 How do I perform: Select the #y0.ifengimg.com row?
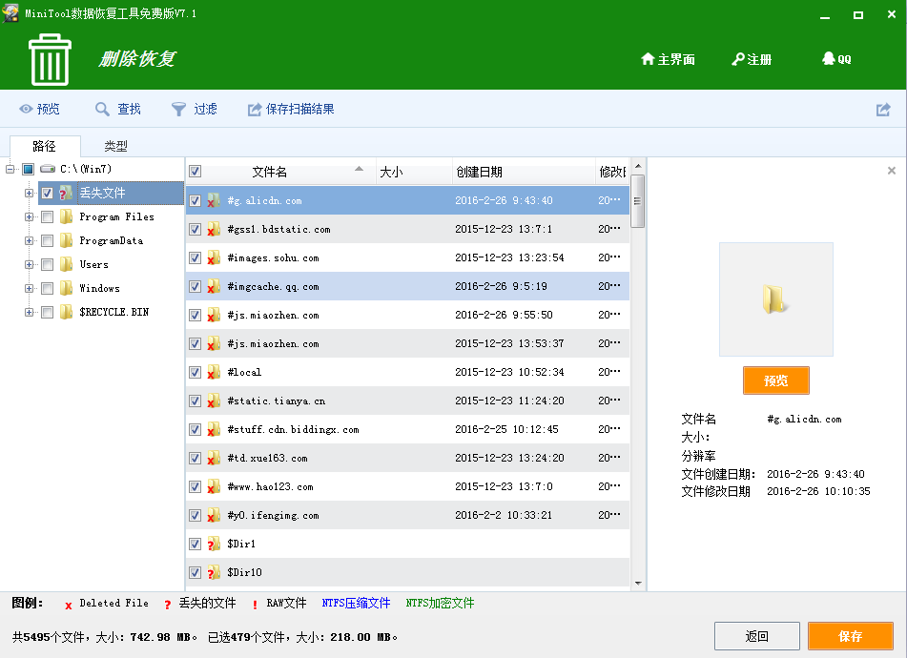pyautogui.click(x=408, y=515)
